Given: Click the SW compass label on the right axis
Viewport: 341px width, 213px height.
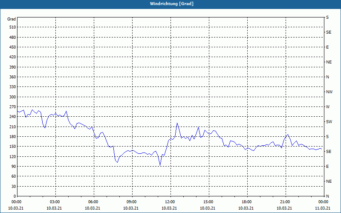Looking at the screenshot, I should pos(329,122).
